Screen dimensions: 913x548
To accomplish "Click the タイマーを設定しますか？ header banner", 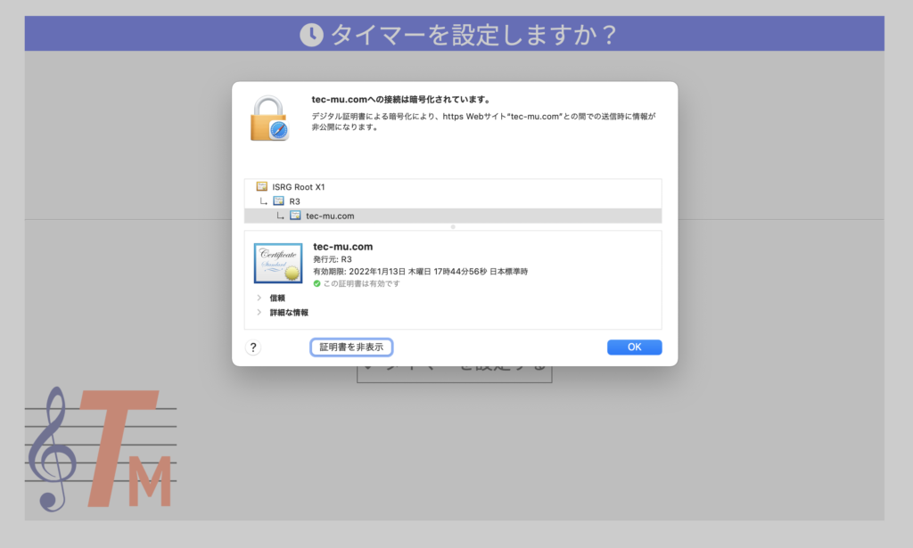I will (454, 34).
